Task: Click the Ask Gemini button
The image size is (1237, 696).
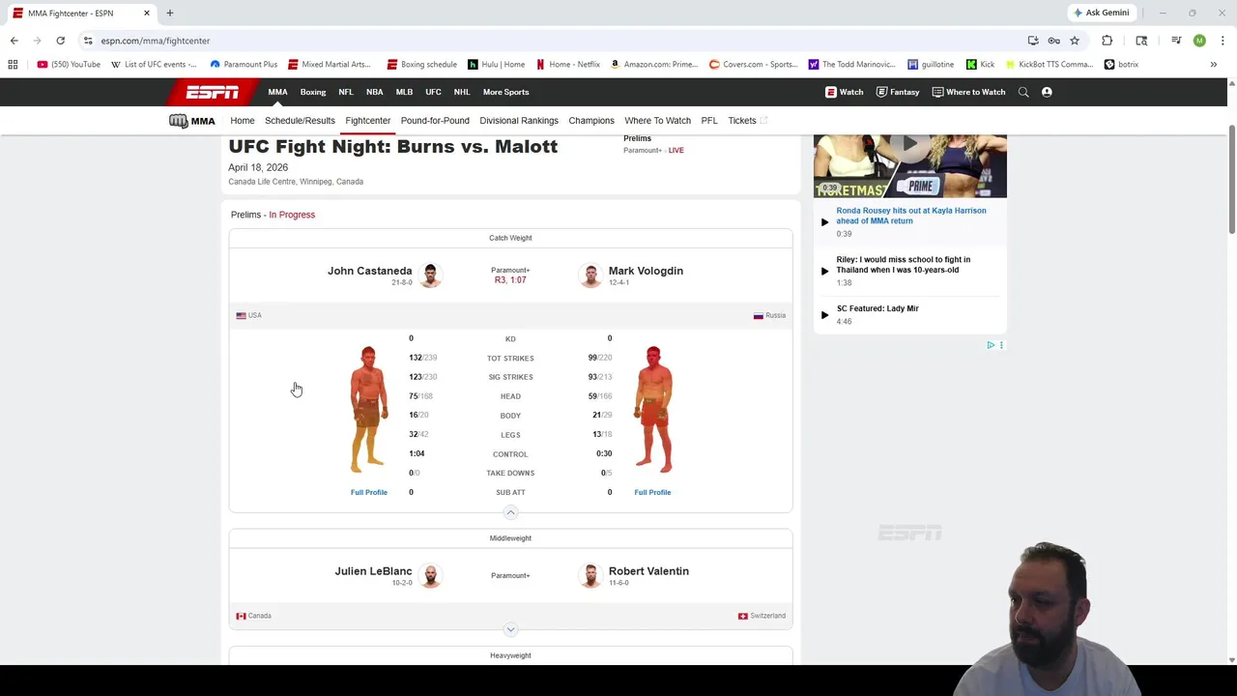Action: pyautogui.click(x=1101, y=13)
